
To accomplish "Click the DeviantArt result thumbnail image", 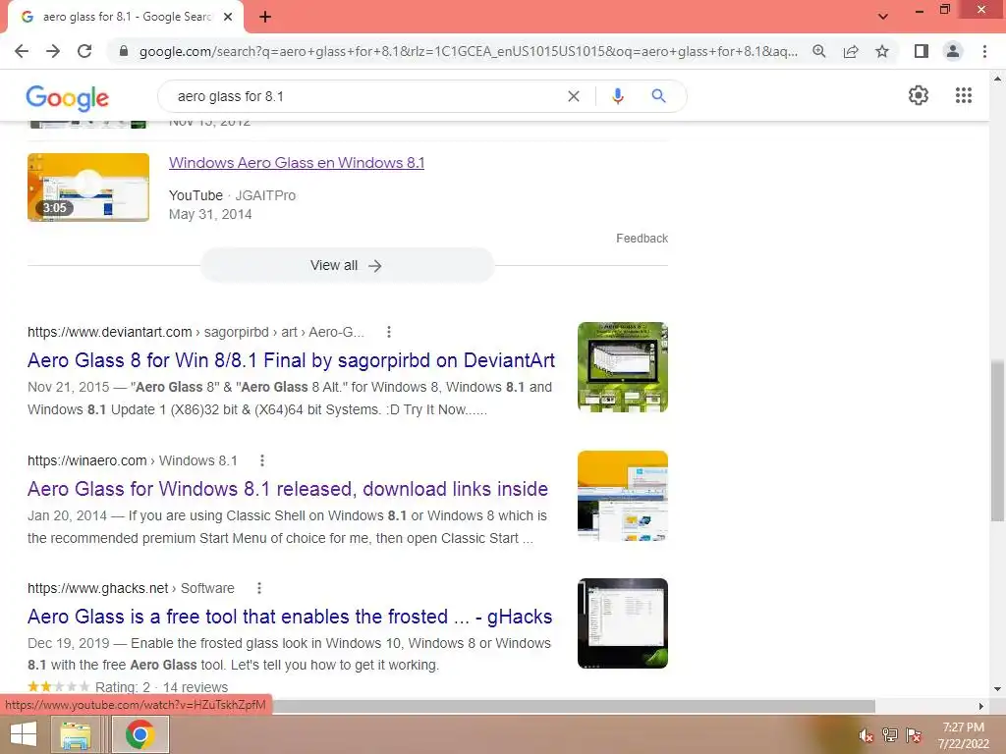I will [622, 367].
